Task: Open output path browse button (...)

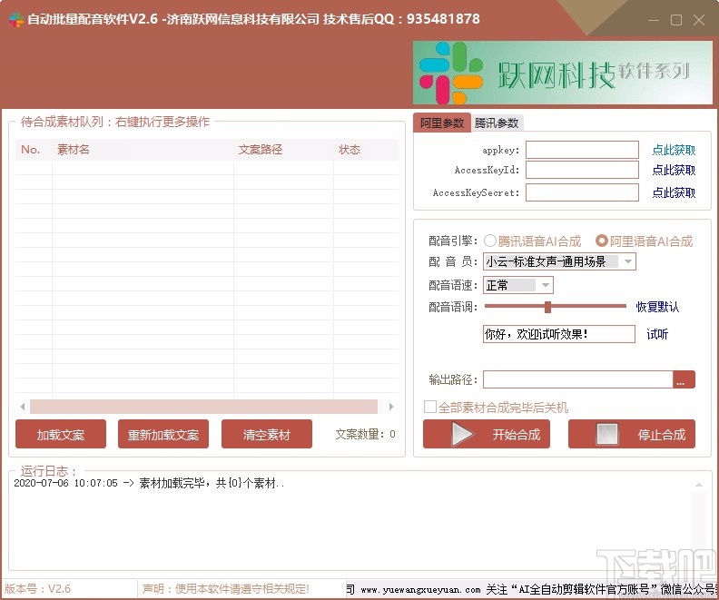Action: [x=684, y=379]
